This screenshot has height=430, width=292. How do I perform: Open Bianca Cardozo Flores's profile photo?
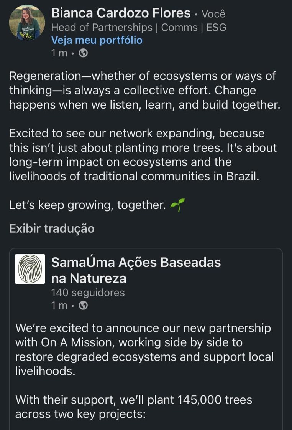pos(27,23)
